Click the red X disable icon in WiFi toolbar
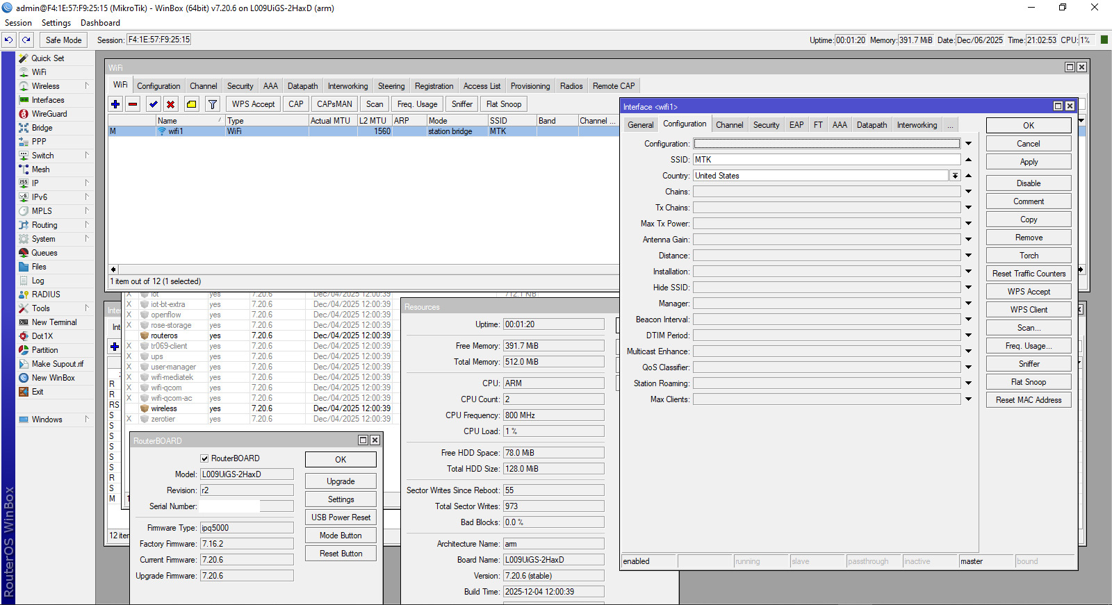Screen dimensions: 1112x605 [170, 104]
